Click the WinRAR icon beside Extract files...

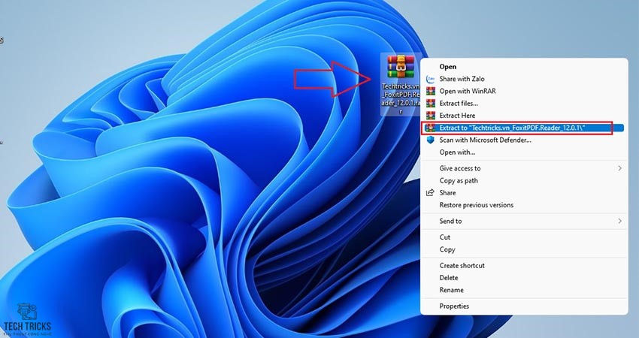coord(430,104)
